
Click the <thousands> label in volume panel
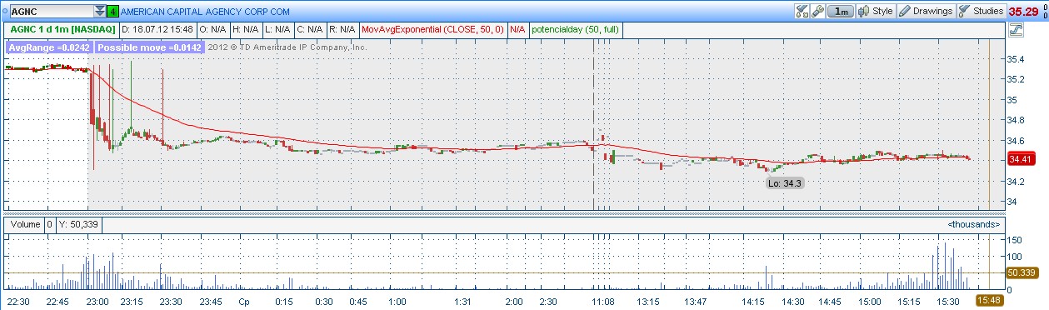tap(974, 225)
